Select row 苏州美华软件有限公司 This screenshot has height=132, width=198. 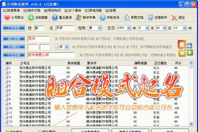click(97, 108)
